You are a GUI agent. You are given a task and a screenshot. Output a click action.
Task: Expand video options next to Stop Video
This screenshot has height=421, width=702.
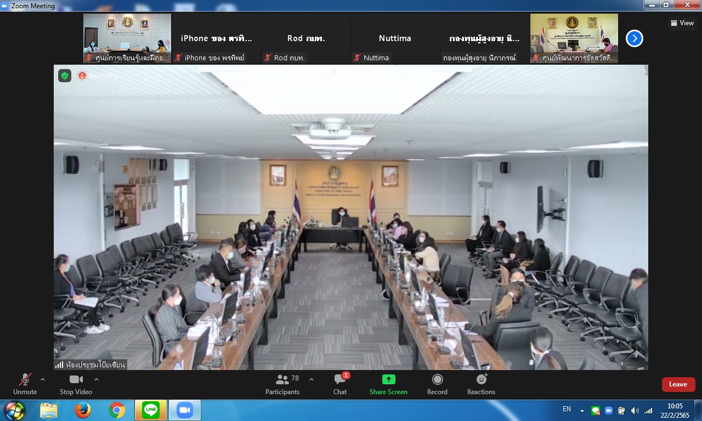click(97, 378)
